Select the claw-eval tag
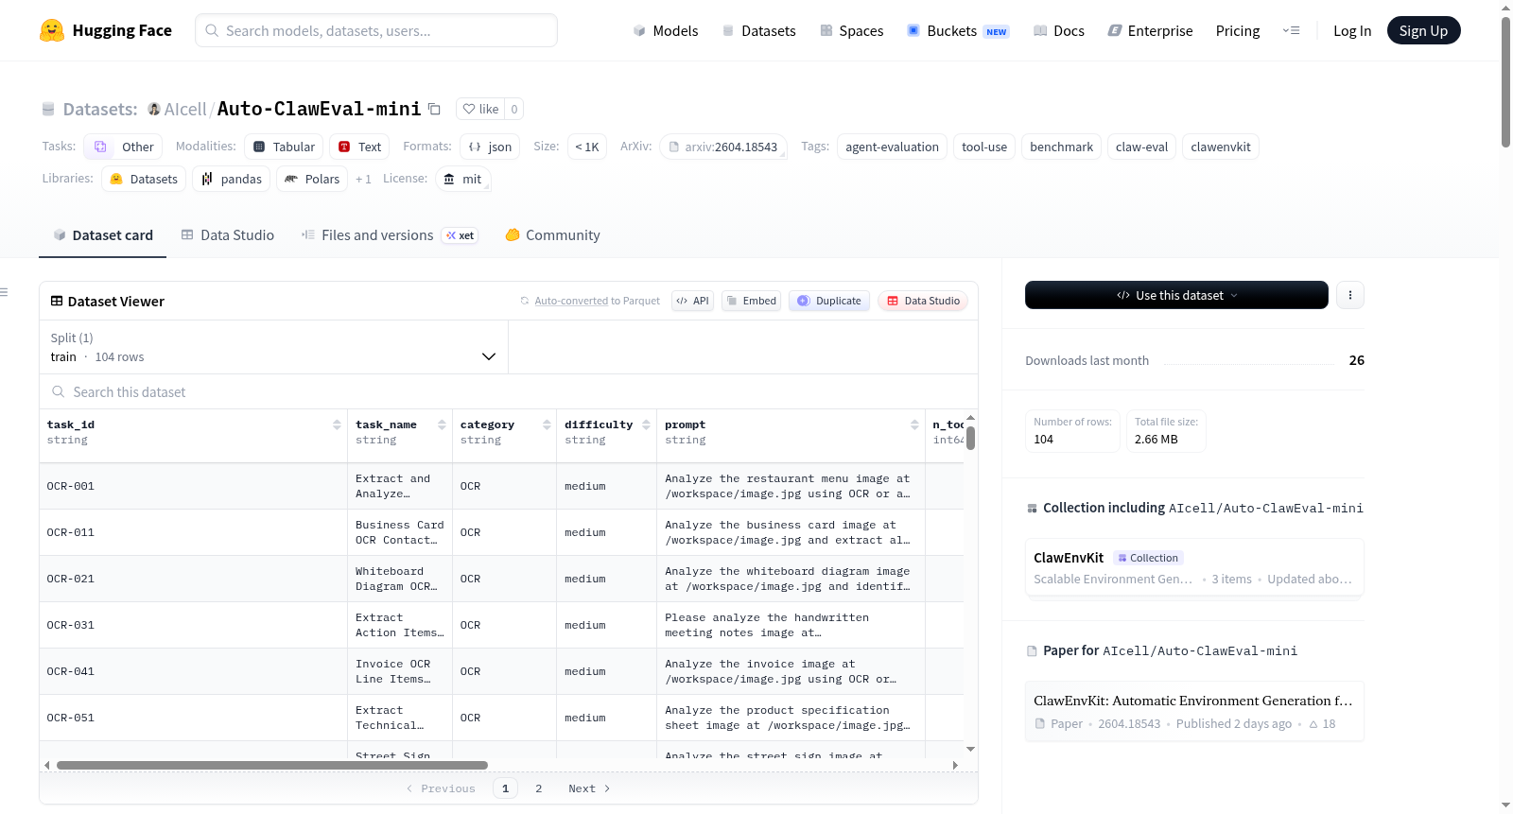 point(1141,147)
